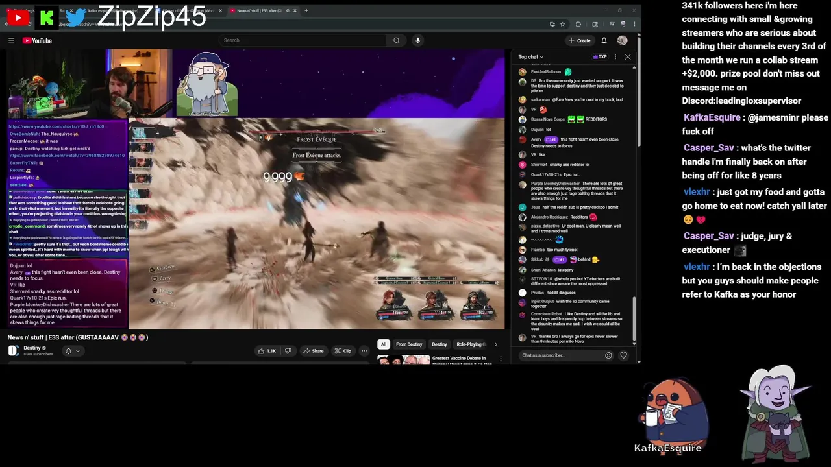Open the cast to device icon in address bar
This screenshot has width=831, height=467.
552,24
